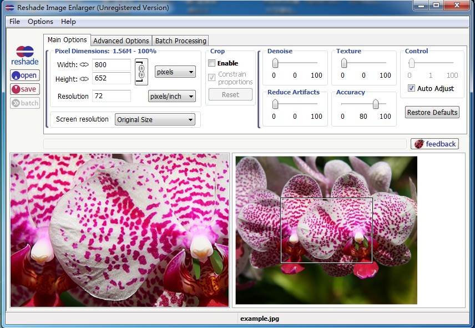Click the width arrows icon

[84, 65]
